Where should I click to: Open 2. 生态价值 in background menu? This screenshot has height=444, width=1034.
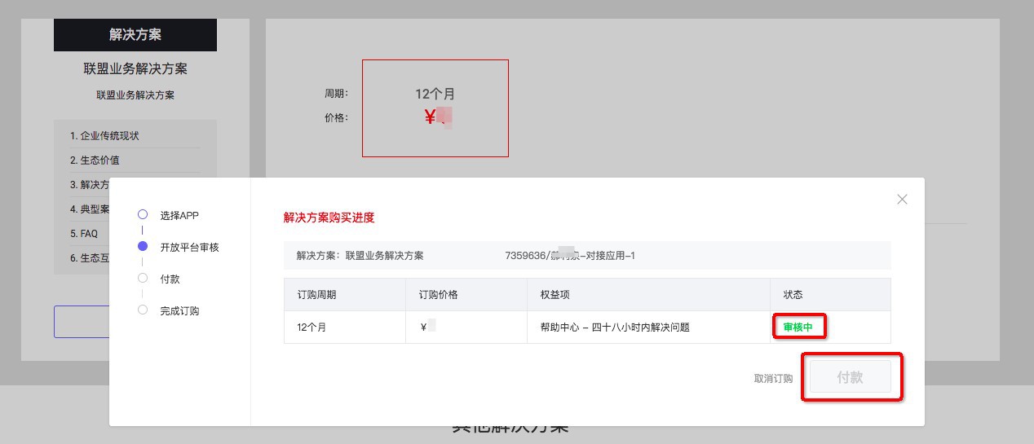(x=95, y=160)
